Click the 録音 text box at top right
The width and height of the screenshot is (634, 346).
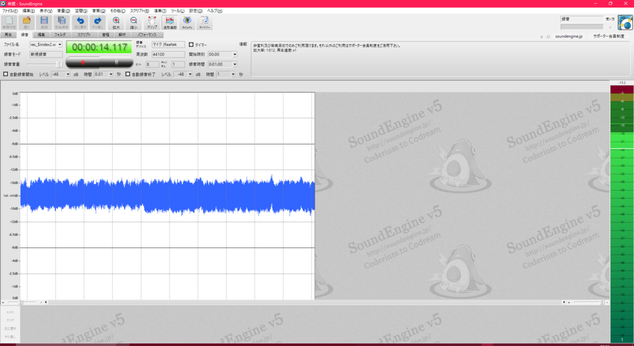point(581,19)
